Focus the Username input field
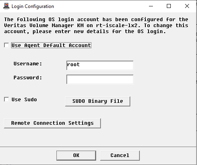Viewport: 197px width, 165px height. [x=100, y=65]
